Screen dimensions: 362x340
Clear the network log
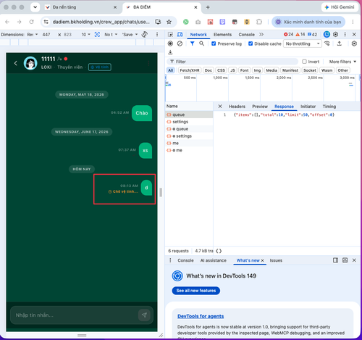point(180,43)
